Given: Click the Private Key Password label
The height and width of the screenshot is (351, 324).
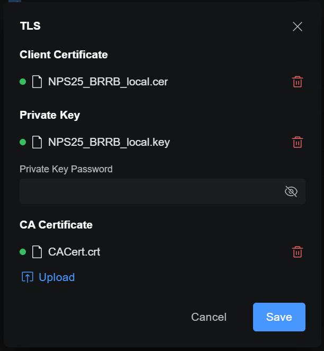Looking at the screenshot, I should pos(66,169).
